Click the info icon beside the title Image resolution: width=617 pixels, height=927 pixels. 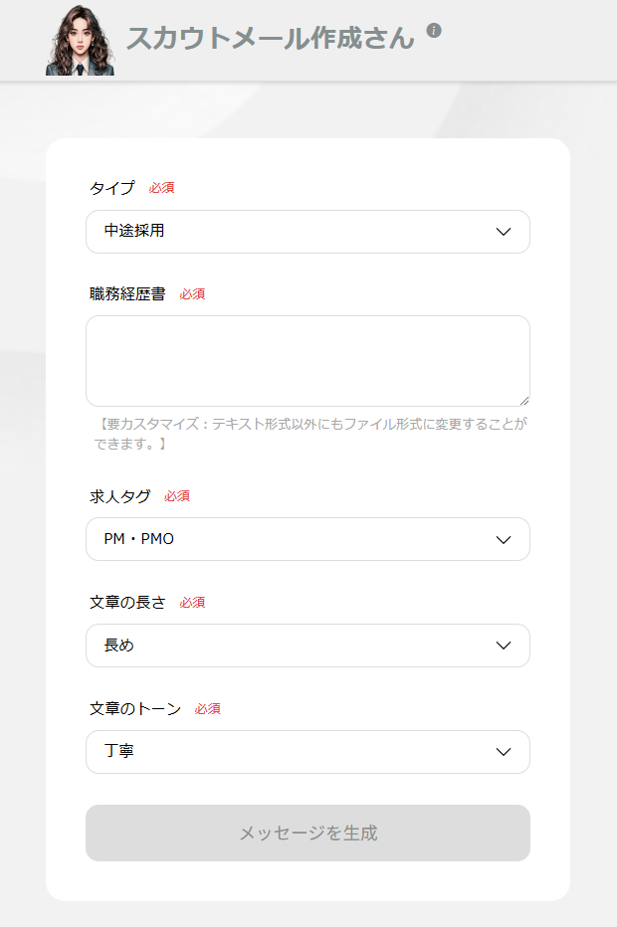pos(434,31)
